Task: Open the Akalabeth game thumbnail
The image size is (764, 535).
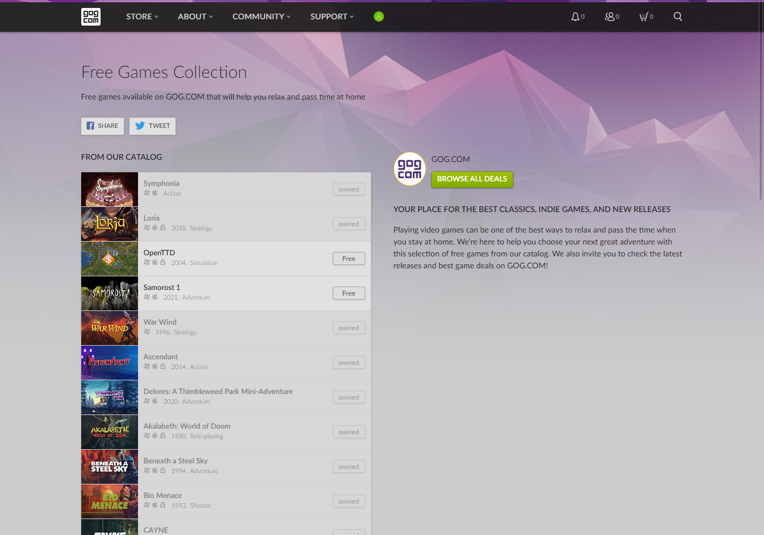Action: (x=110, y=432)
